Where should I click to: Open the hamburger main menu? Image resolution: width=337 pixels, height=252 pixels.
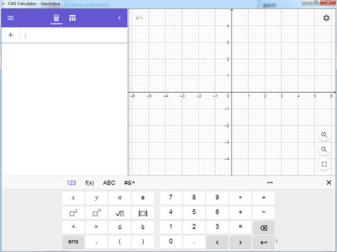pyautogui.click(x=11, y=18)
